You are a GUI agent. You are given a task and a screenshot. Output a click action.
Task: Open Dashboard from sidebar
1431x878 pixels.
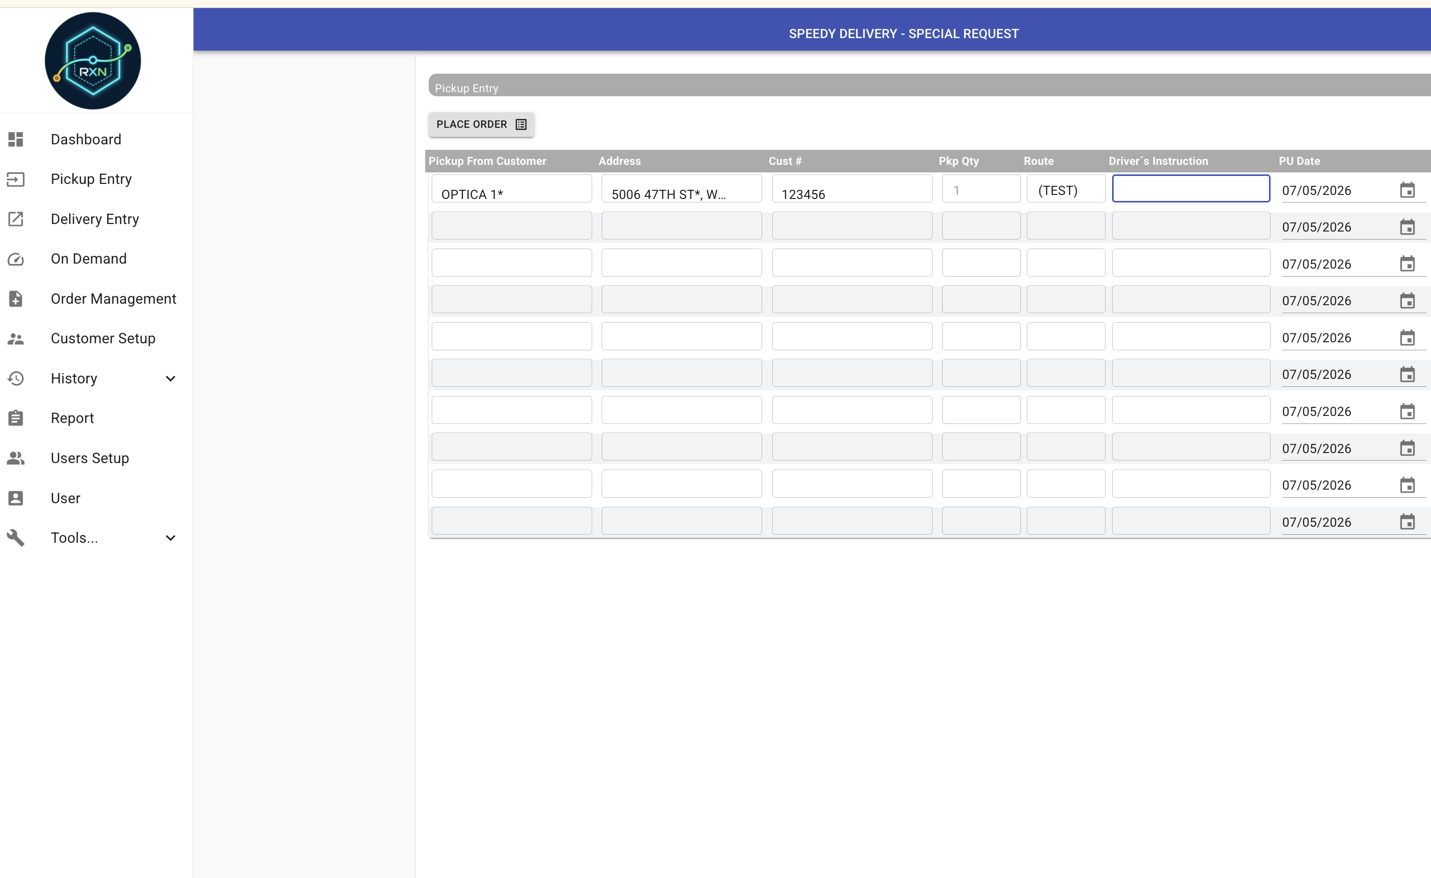coord(86,139)
